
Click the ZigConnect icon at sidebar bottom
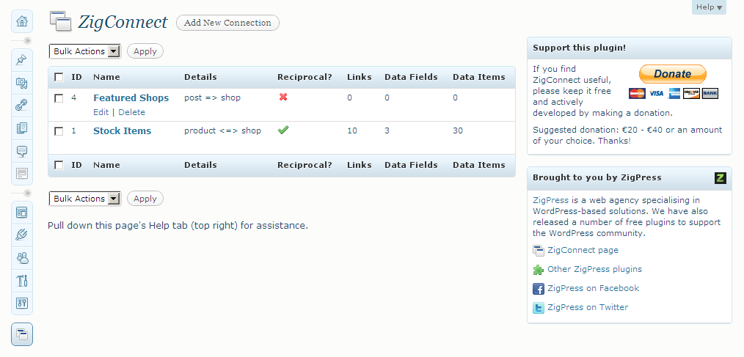tap(22, 335)
